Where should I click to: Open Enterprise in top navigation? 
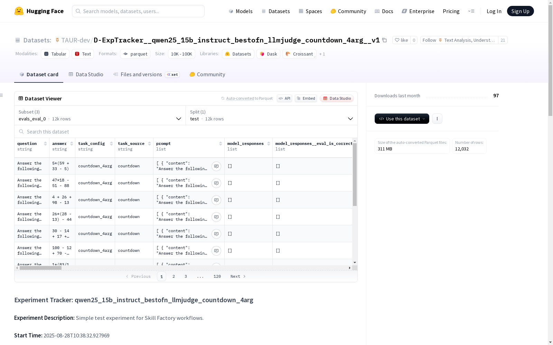pyautogui.click(x=418, y=11)
